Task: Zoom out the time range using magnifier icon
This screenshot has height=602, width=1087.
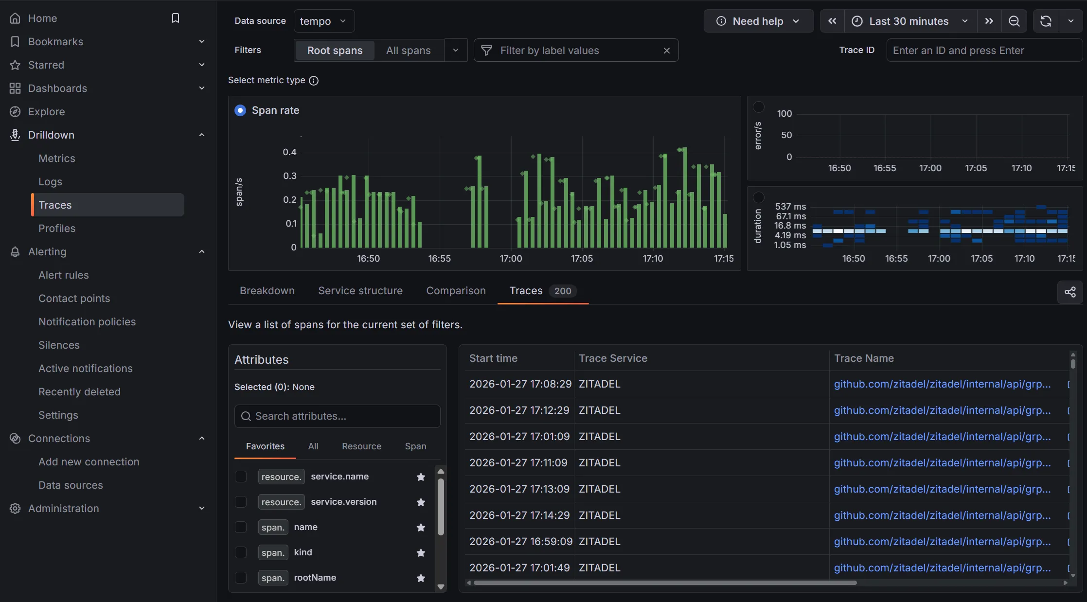Action: [x=1015, y=21]
